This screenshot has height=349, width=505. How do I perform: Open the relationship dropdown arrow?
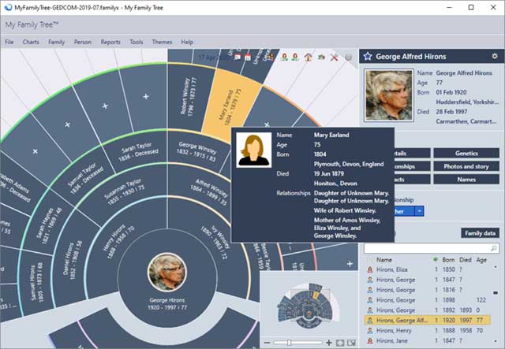point(420,210)
